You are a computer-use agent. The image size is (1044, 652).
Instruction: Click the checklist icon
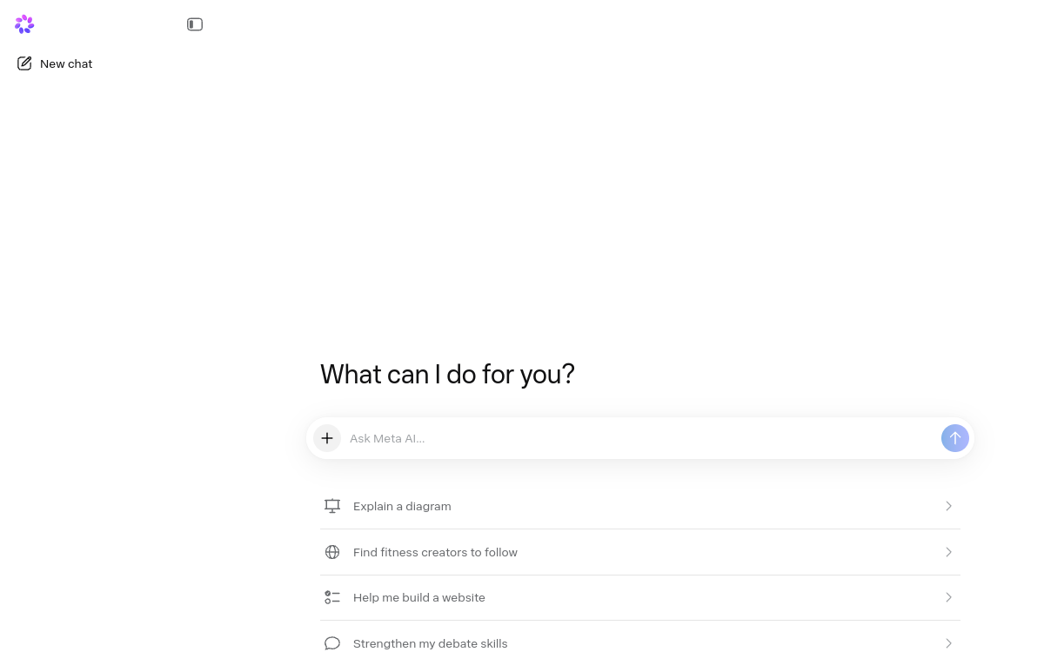[332, 597]
